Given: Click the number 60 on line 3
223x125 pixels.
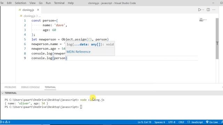Looking at the screenshot, I should 54,30.
